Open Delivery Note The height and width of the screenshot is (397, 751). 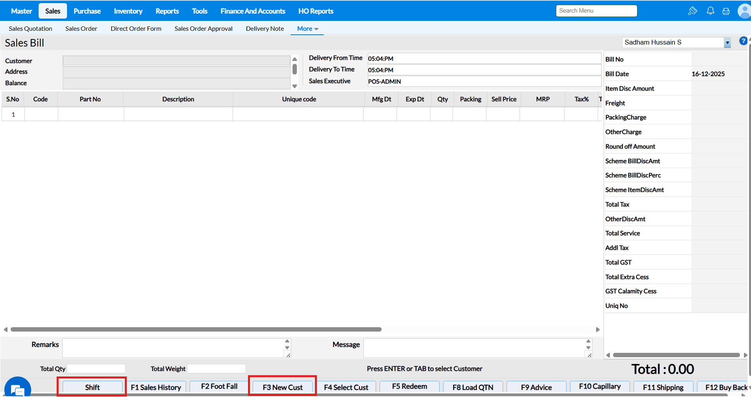(265, 28)
